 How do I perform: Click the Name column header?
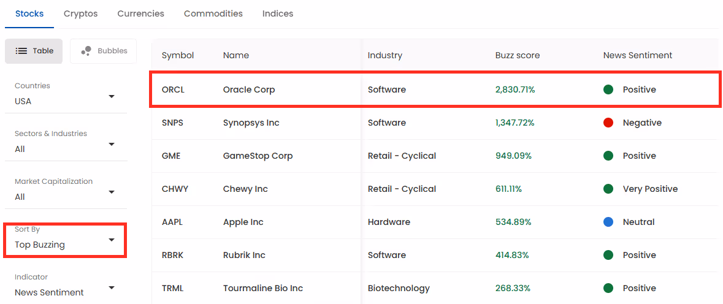coord(235,55)
